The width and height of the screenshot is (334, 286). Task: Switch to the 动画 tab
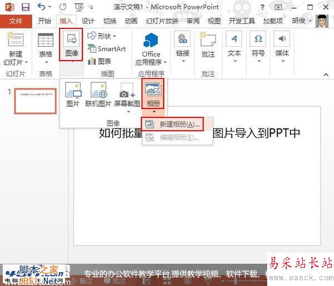131,21
